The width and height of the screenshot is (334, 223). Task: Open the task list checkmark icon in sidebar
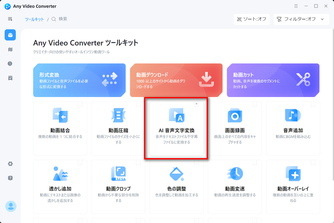[10, 78]
